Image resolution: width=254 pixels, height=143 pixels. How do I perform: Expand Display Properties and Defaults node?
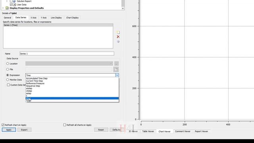[x=3, y=8]
